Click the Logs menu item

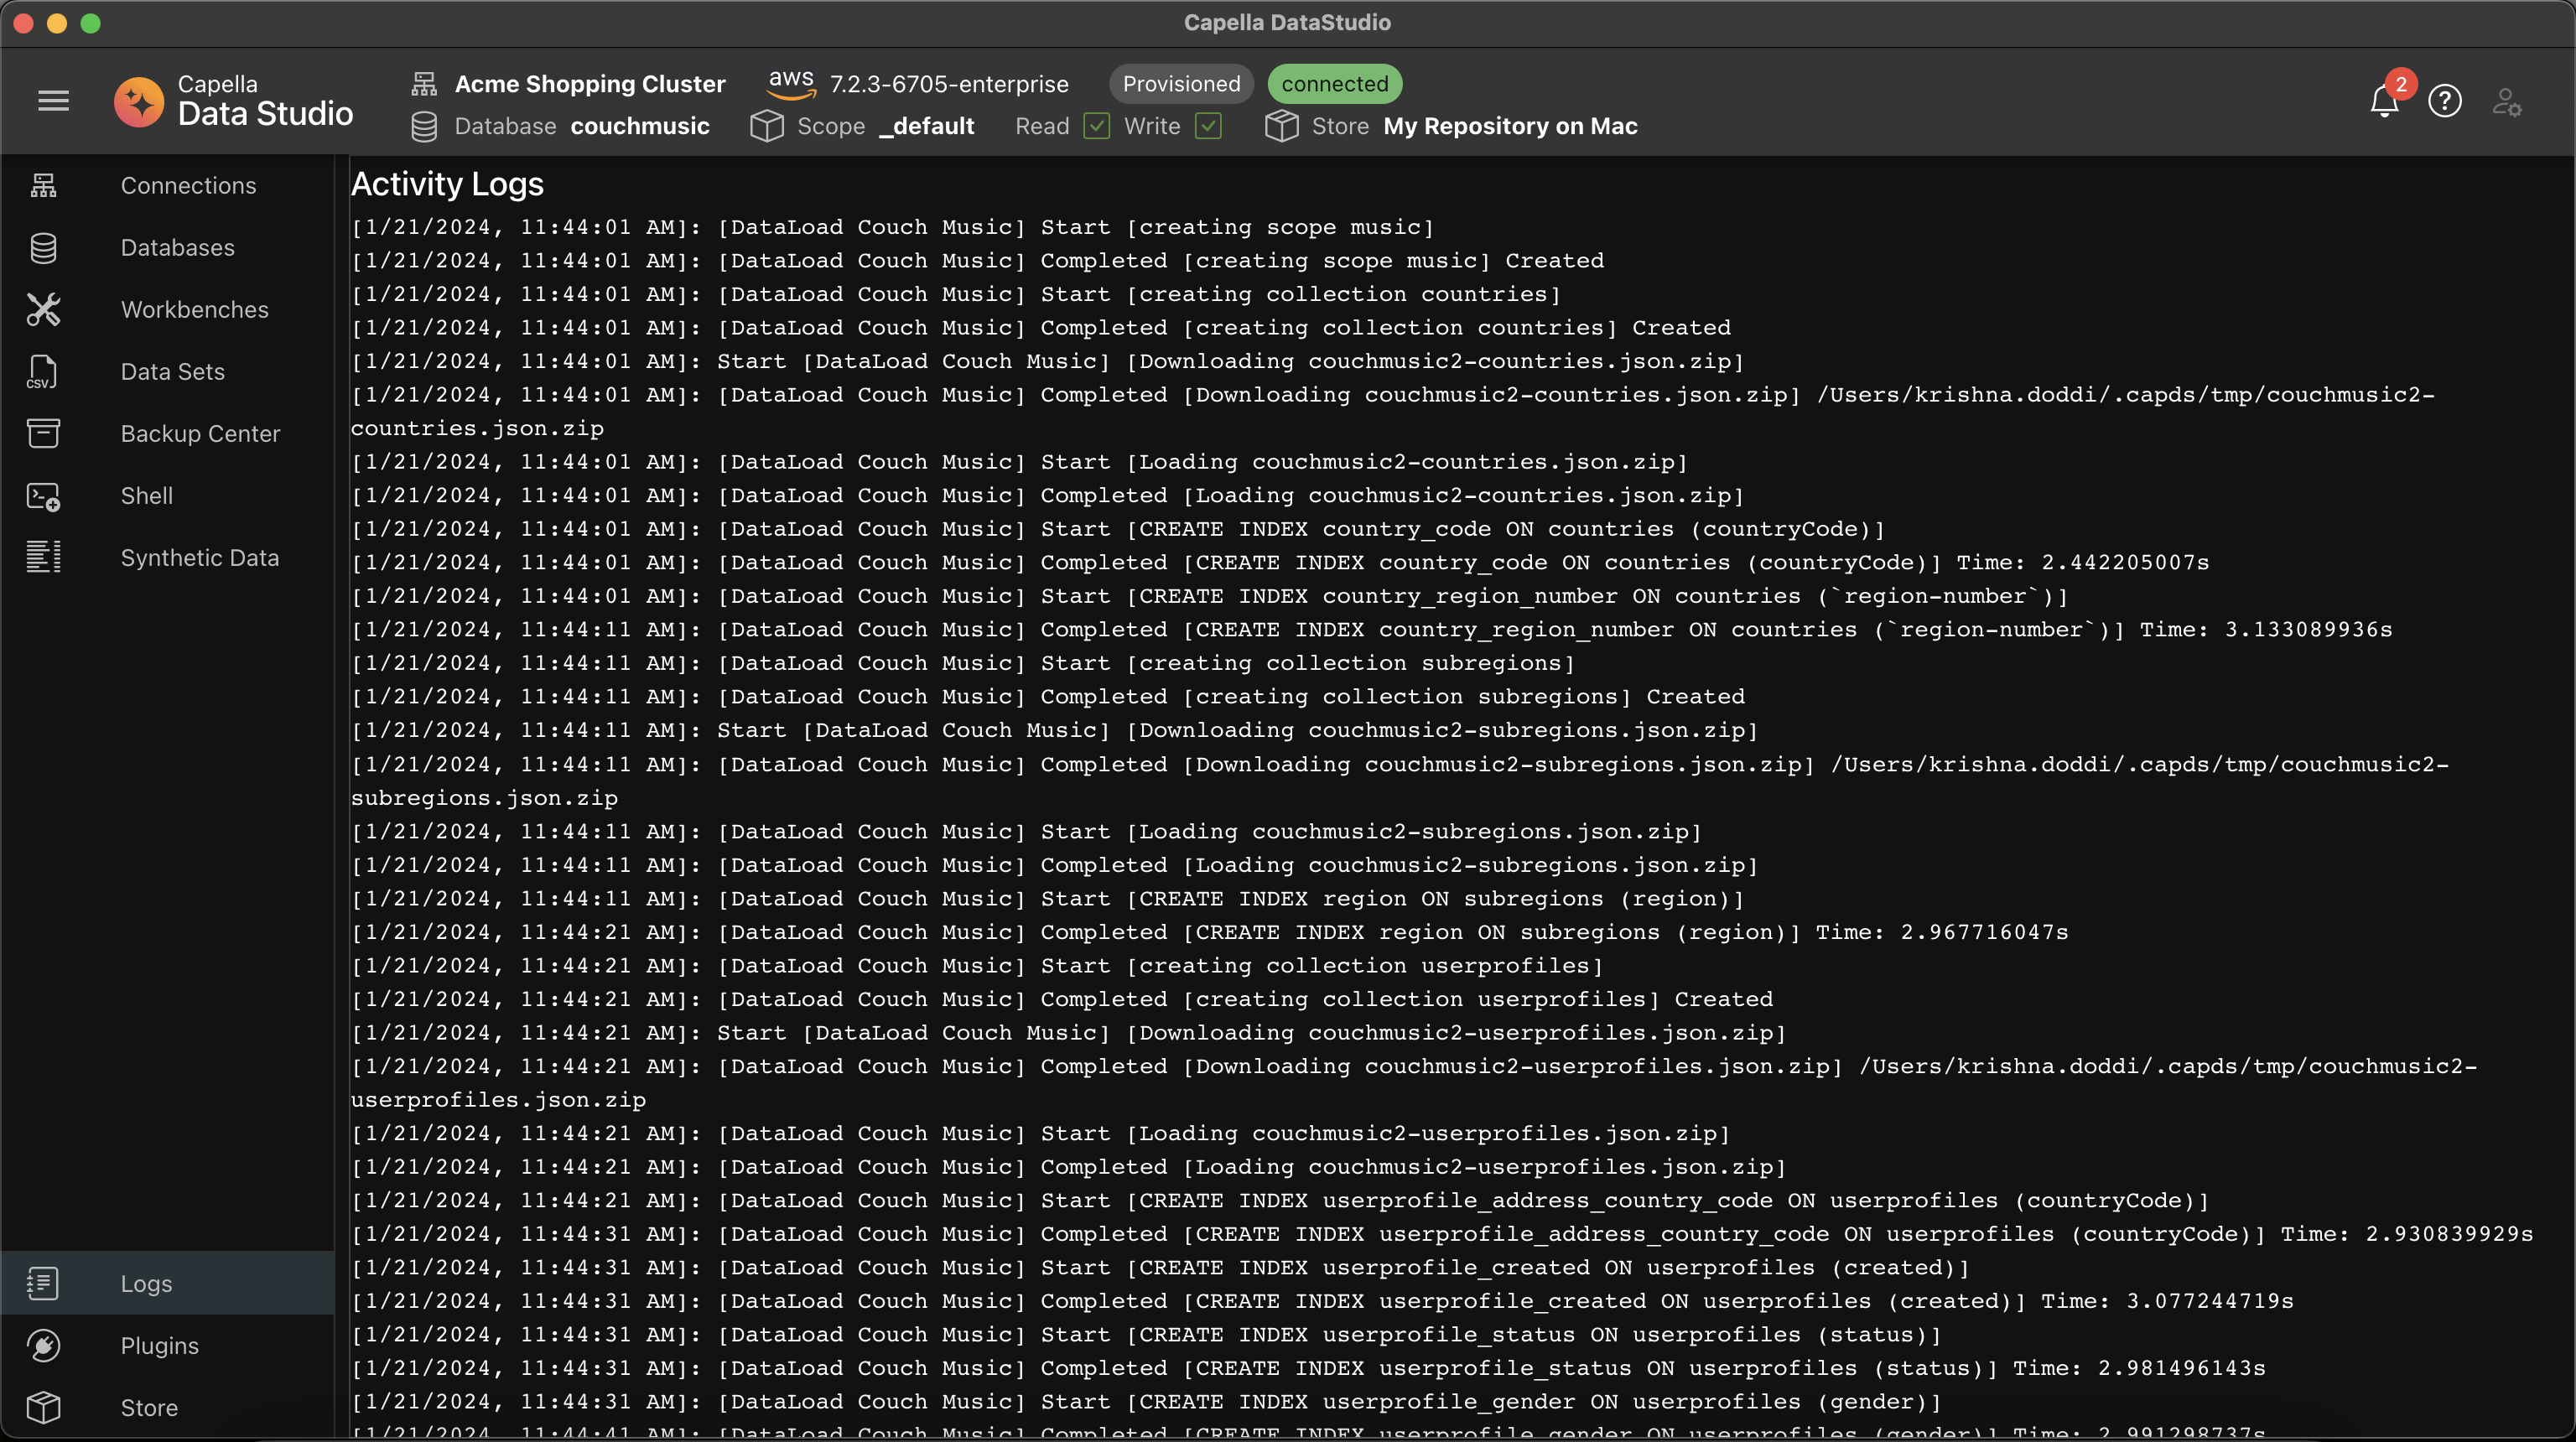coord(145,1283)
